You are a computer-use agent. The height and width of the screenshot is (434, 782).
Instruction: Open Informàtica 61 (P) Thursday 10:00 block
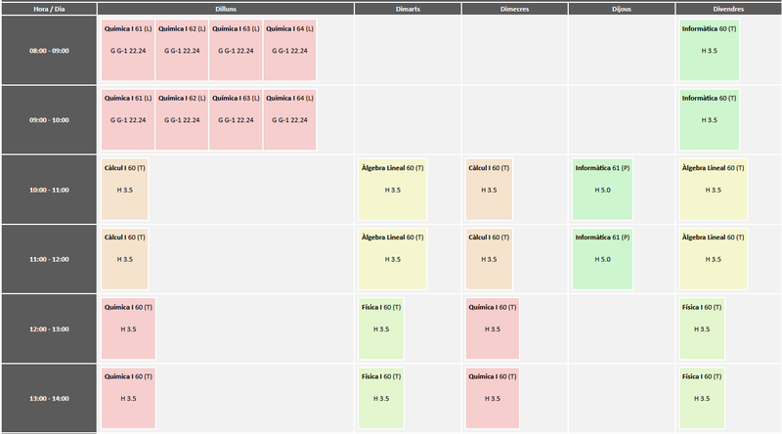[x=601, y=189]
